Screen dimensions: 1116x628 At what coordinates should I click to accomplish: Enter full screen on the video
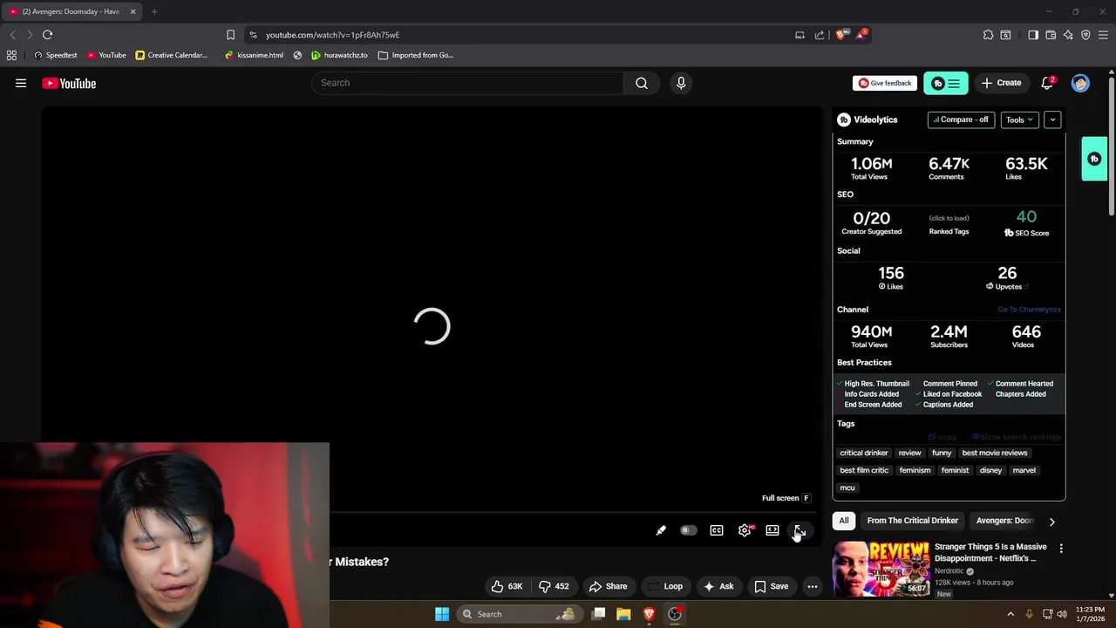[800, 530]
